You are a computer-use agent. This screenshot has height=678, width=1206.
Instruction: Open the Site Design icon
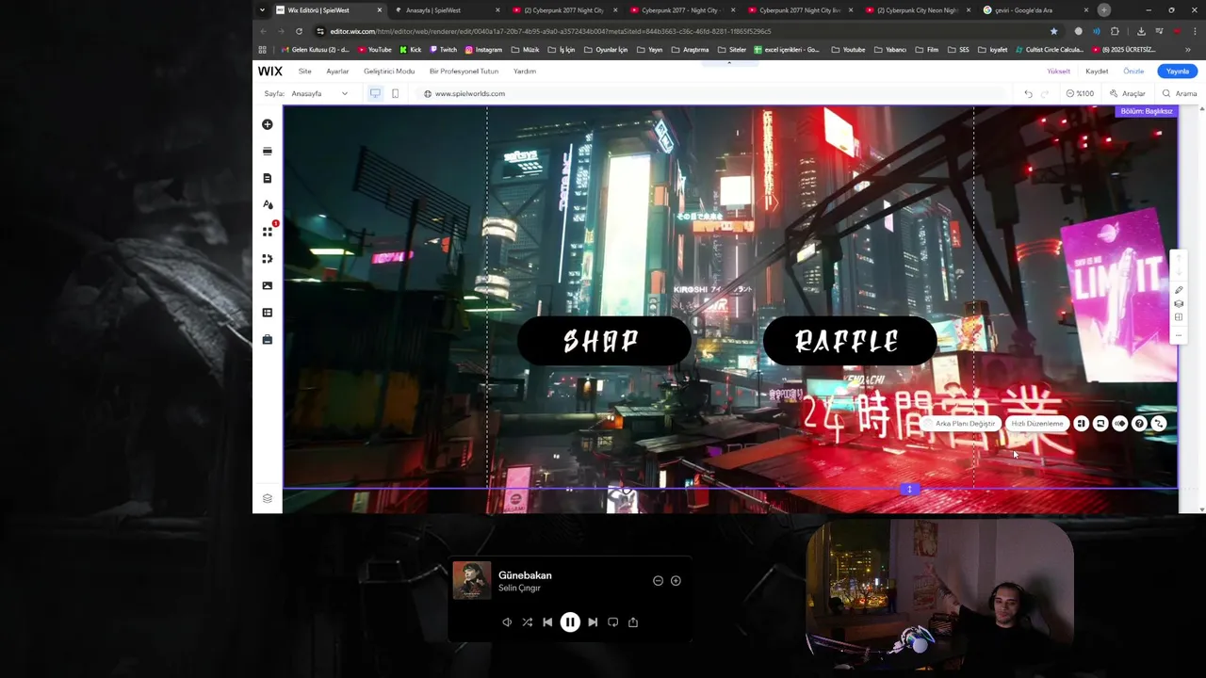268,204
